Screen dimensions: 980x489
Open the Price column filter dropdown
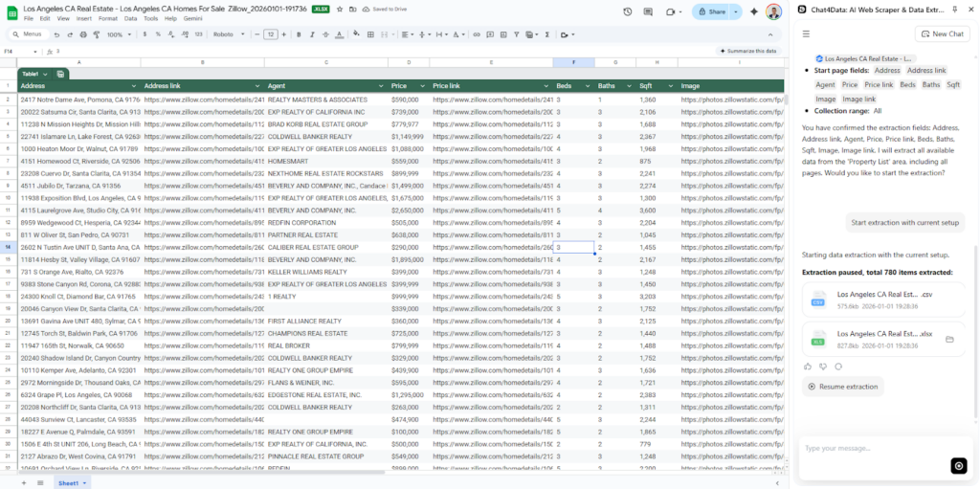click(x=422, y=86)
